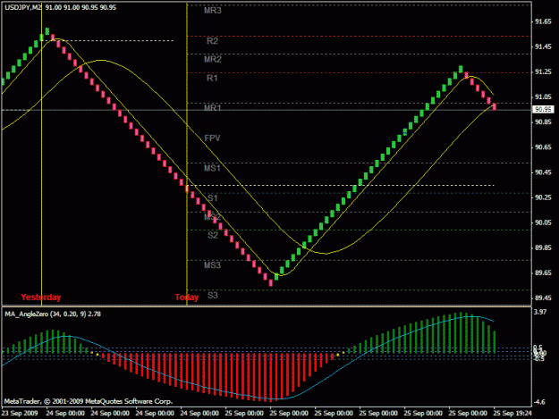Click the 23 Sep 2009 time label
Viewport: 559px width, 419px height.
coord(20,414)
